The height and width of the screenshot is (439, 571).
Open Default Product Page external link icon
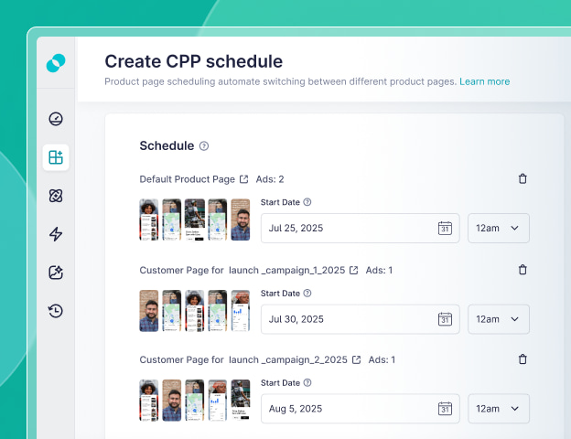tap(244, 179)
